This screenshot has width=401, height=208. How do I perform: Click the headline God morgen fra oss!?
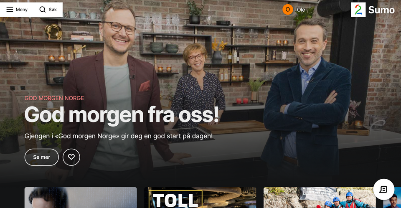click(x=122, y=115)
